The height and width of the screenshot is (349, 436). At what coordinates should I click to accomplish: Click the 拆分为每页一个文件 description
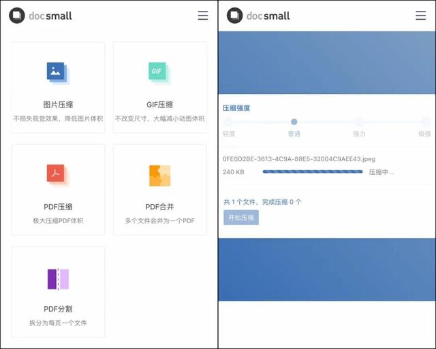pyautogui.click(x=58, y=323)
